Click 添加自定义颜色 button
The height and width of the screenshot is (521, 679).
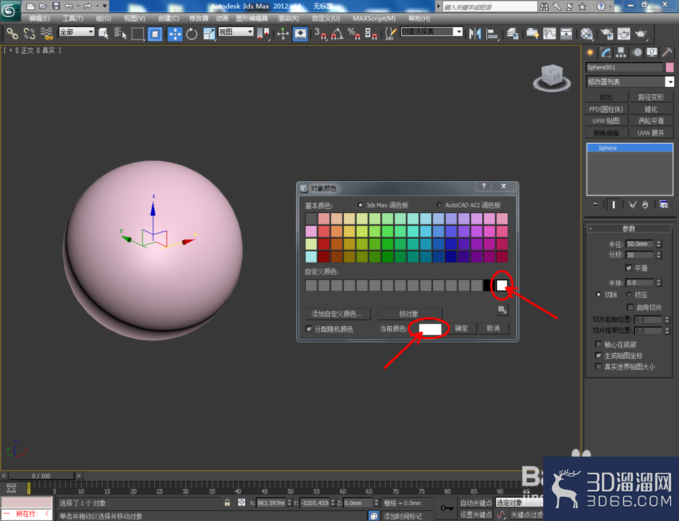[337, 313]
